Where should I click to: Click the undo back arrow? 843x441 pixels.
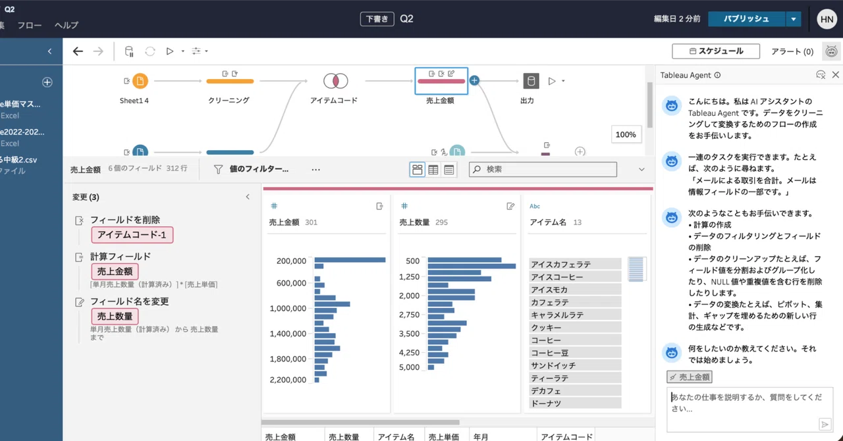pyautogui.click(x=78, y=51)
